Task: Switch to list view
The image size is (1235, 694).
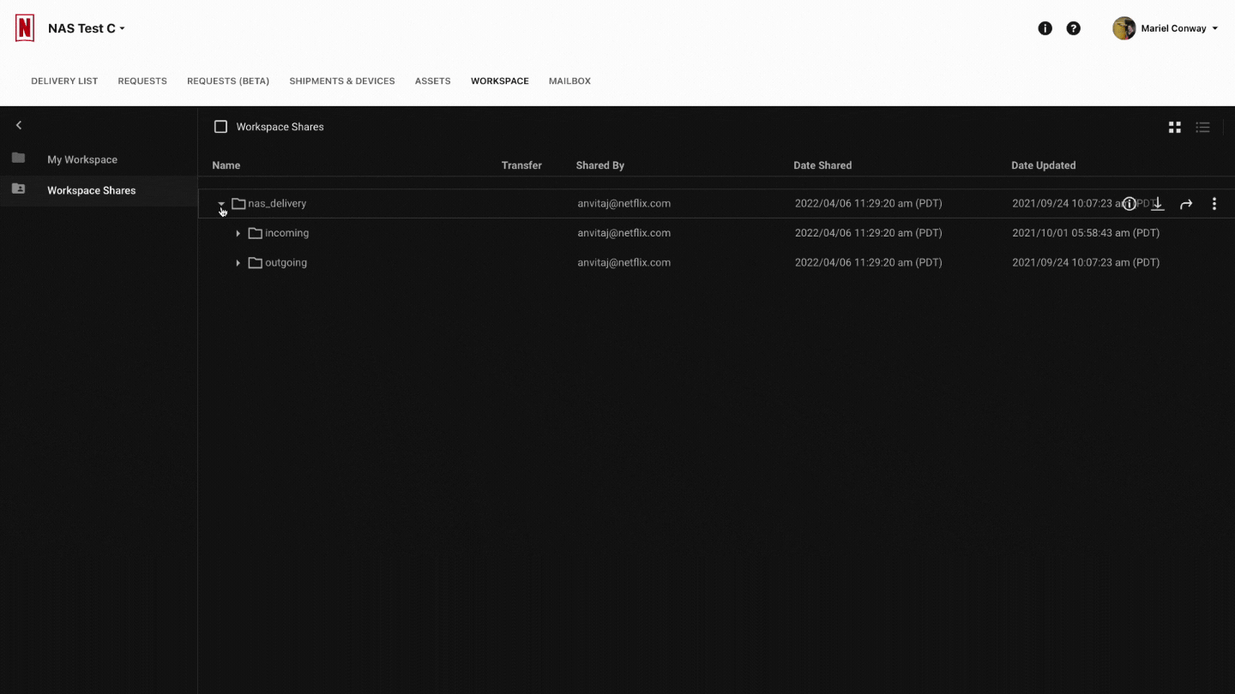Action: [x=1203, y=127]
